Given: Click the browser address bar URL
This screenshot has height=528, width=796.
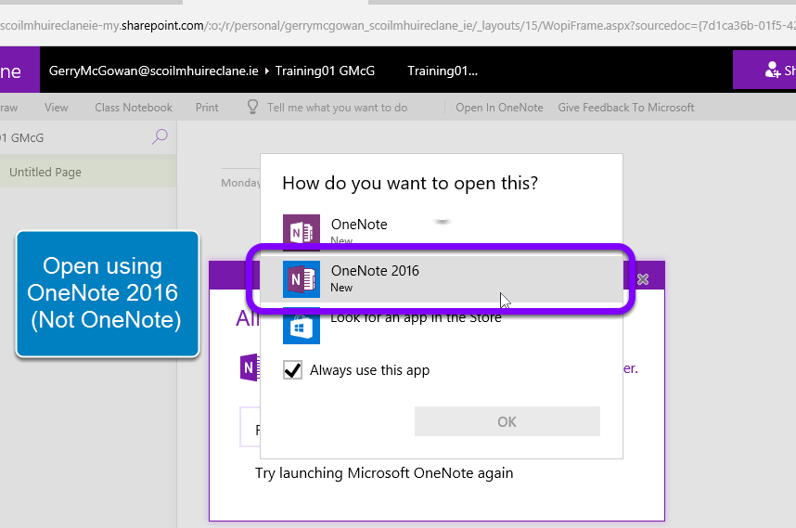Looking at the screenshot, I should tap(398, 25).
